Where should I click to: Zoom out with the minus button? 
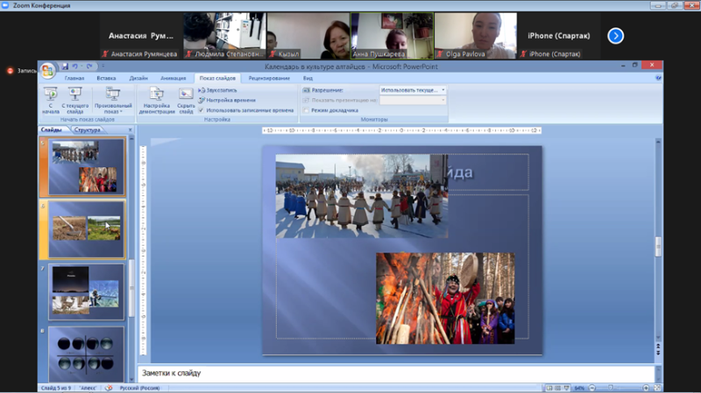[592, 388]
